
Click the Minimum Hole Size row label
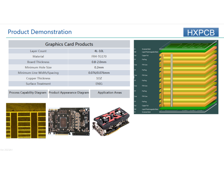click(x=38, y=68)
